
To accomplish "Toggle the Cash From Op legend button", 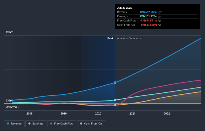I will point(91,124).
